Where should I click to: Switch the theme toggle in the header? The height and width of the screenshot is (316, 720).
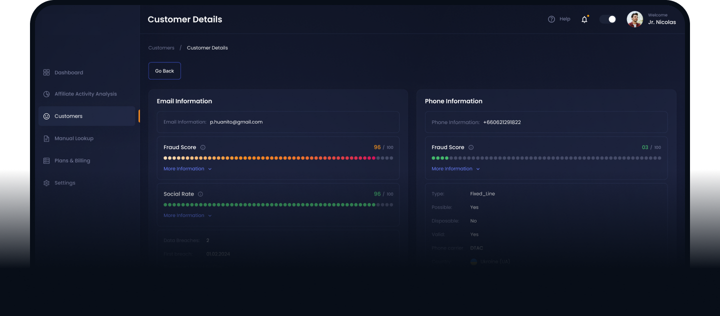click(x=607, y=18)
